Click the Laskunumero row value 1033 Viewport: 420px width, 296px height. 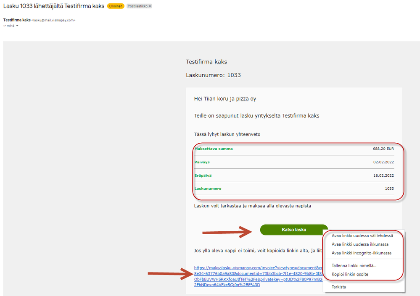pyautogui.click(x=389, y=189)
